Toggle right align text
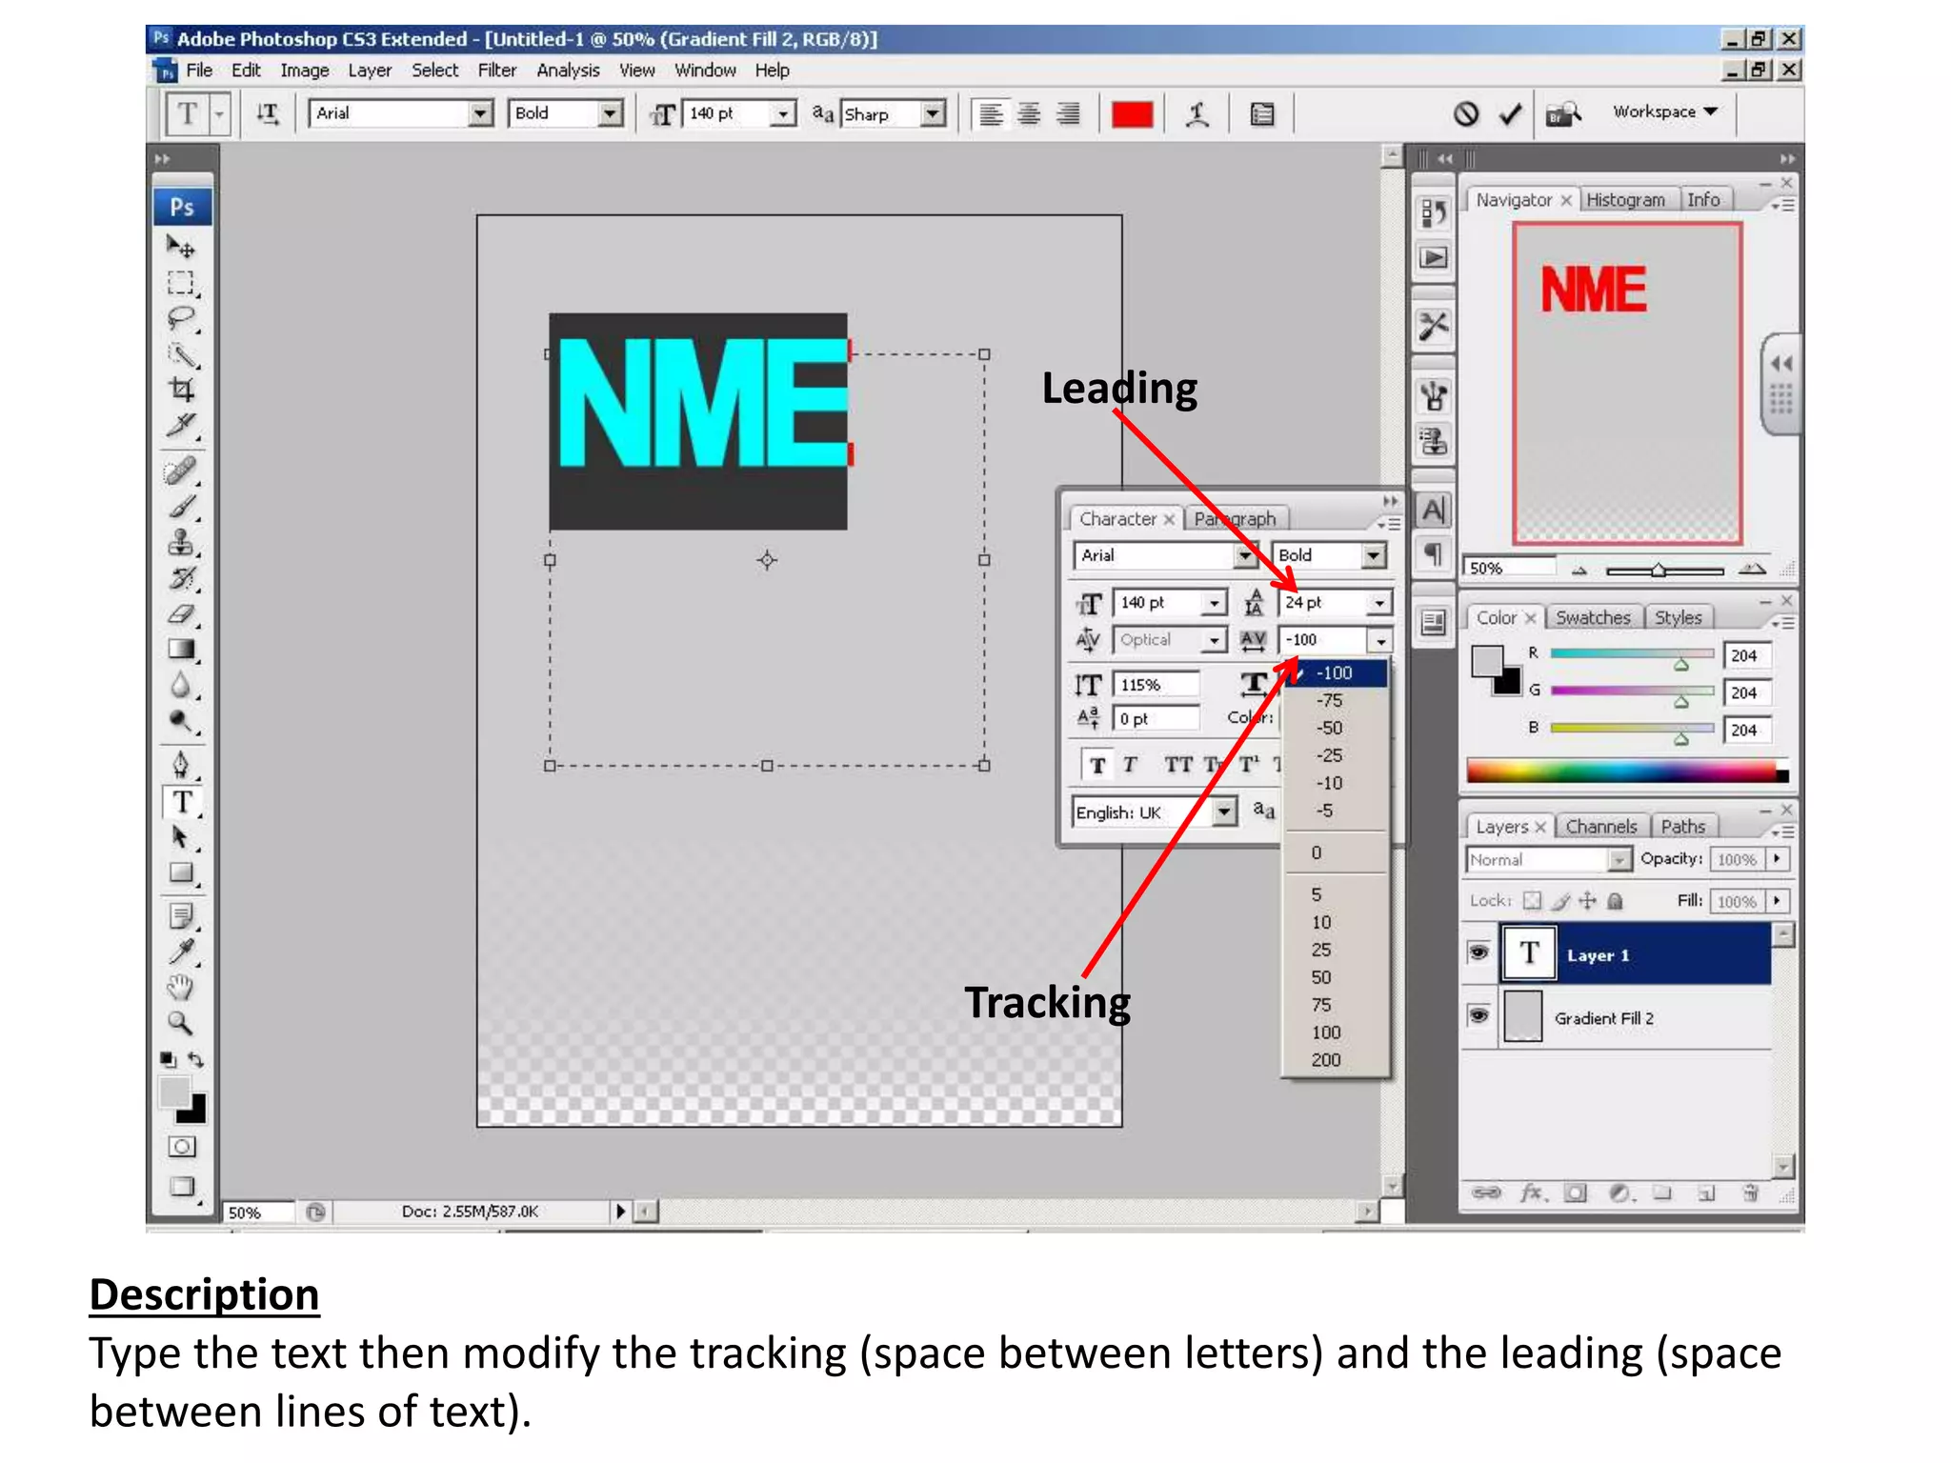This screenshot has height=1463, width=1951. [x=1069, y=114]
